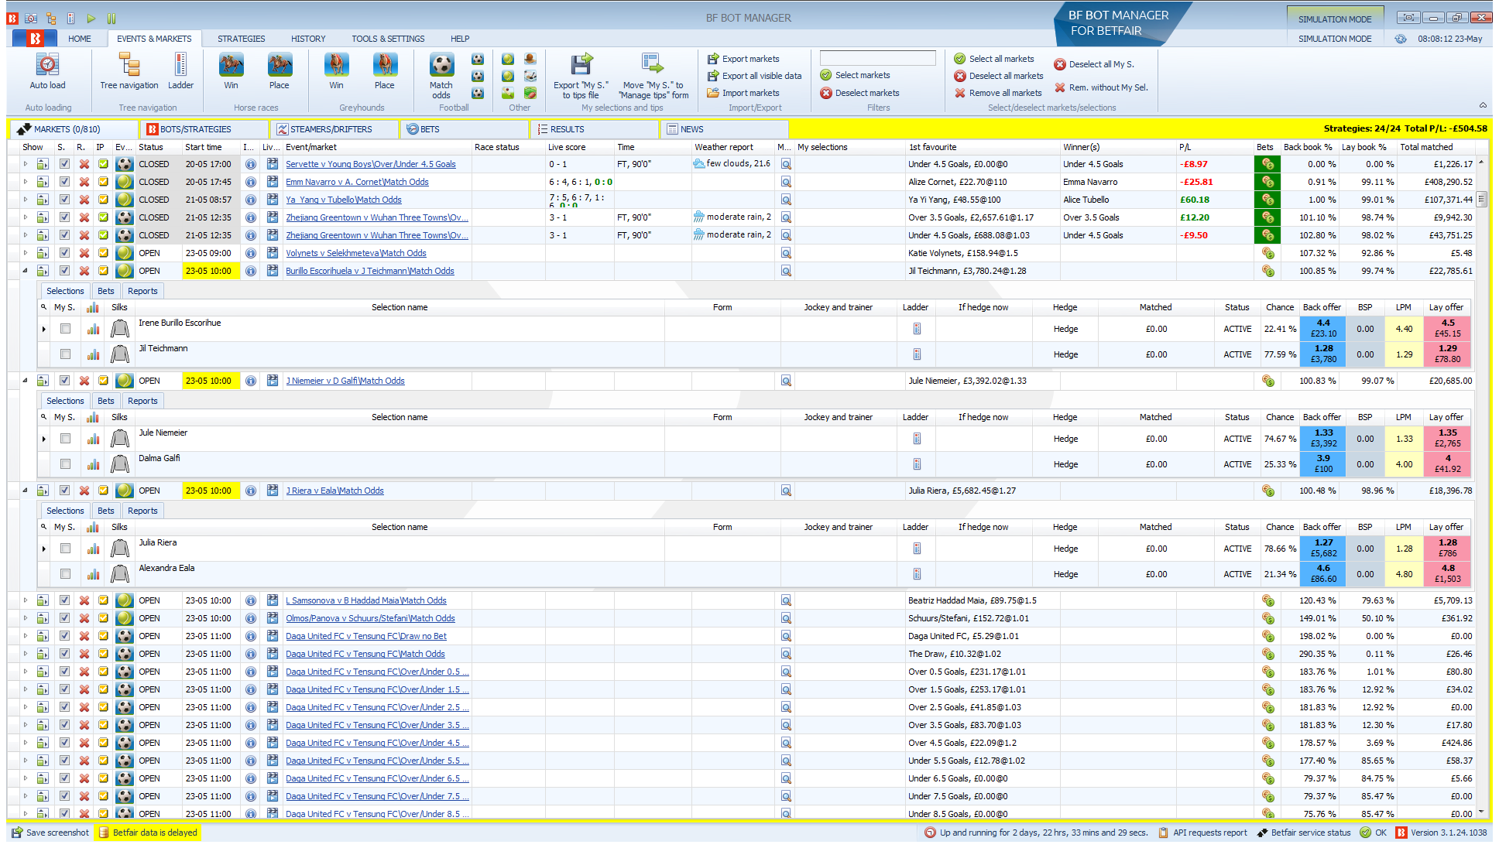Click Select all markets
Viewport: 1499px width, 848px height.
pos(994,59)
